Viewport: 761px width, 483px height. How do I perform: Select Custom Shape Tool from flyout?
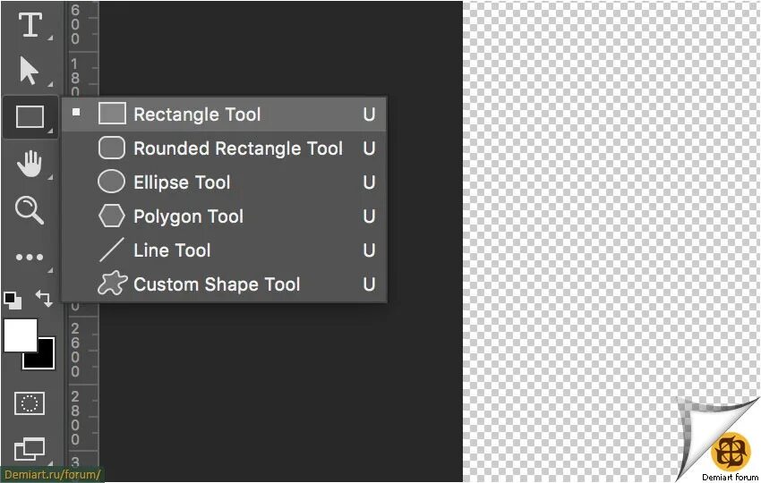click(x=217, y=284)
